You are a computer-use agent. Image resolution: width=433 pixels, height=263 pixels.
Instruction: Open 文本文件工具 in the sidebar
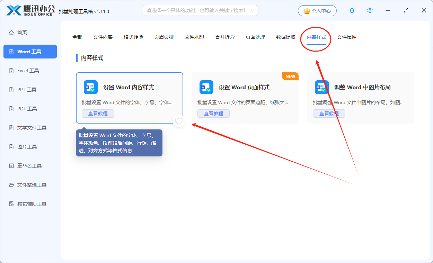[30, 128]
